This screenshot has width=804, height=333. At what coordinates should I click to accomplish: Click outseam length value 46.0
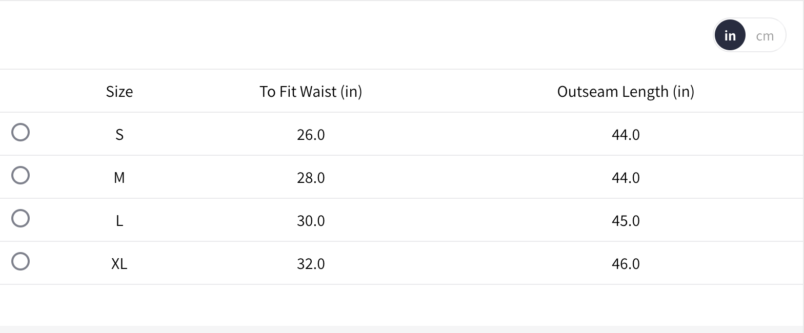pyautogui.click(x=626, y=264)
